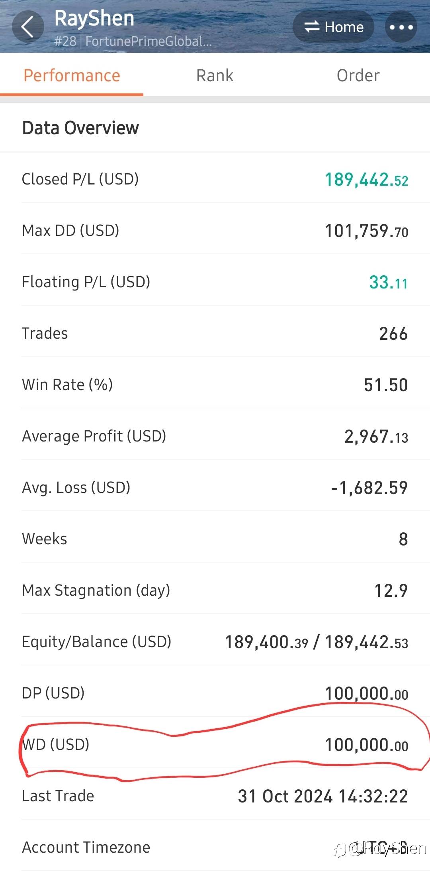Tap the RayShen account name
430x873 pixels.
point(94,18)
